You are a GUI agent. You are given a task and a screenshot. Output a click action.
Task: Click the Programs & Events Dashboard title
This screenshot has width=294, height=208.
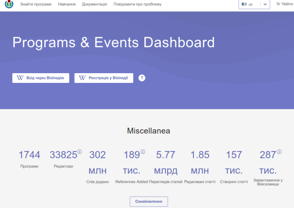click(x=113, y=42)
